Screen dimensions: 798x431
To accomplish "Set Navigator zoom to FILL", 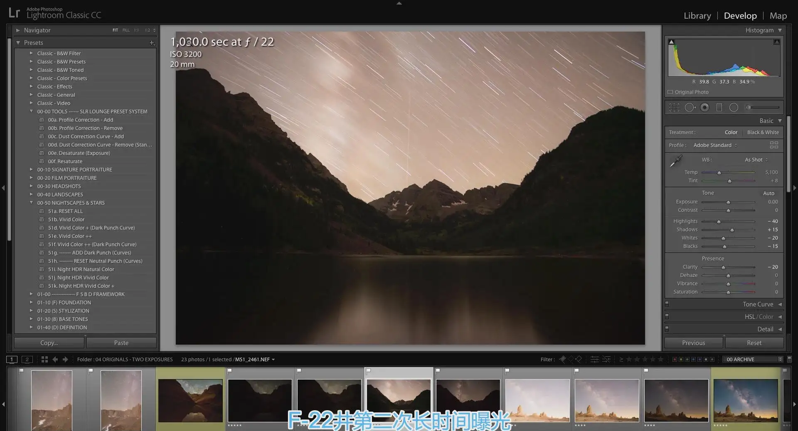I will point(126,30).
